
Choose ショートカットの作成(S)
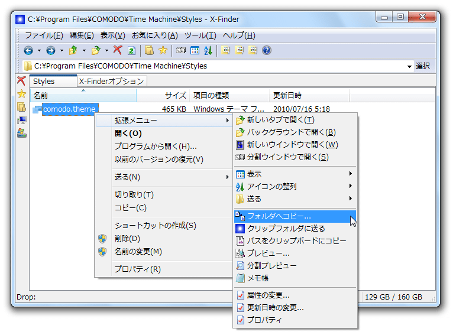pyautogui.click(x=164, y=225)
